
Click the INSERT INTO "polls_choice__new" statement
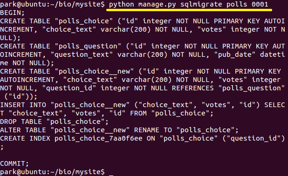click(x=65, y=105)
